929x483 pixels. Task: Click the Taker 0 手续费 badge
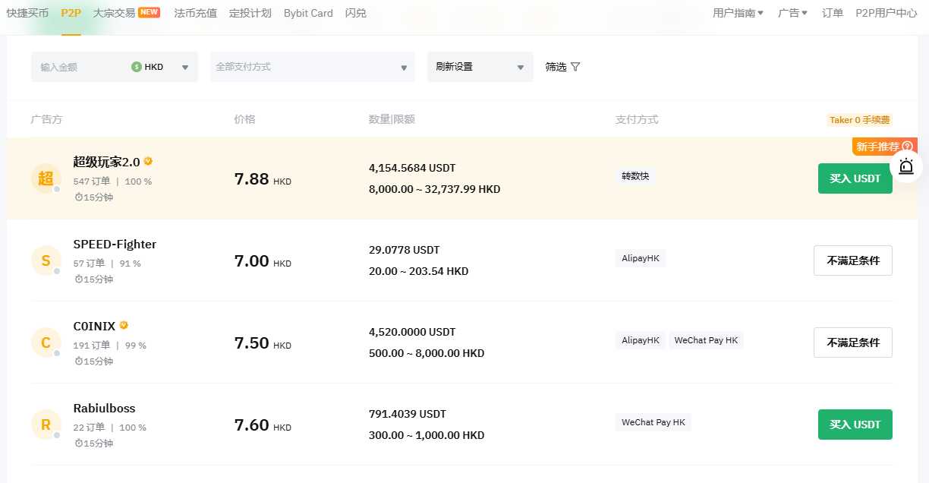pos(859,120)
